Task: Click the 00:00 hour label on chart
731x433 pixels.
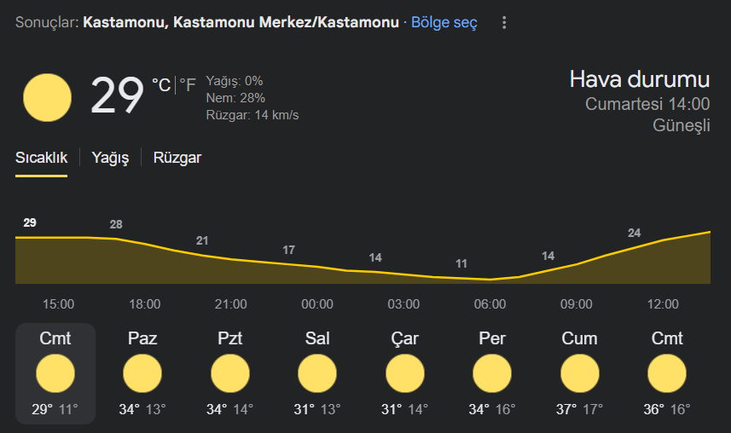Action: point(317,304)
